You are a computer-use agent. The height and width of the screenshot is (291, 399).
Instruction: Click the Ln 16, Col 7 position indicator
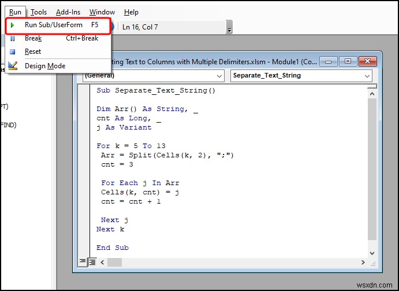(x=140, y=27)
